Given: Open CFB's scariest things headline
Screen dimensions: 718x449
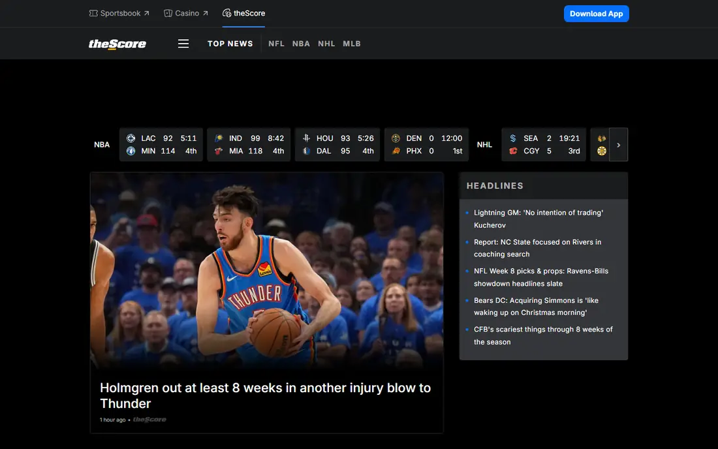Looking at the screenshot, I should (543, 335).
